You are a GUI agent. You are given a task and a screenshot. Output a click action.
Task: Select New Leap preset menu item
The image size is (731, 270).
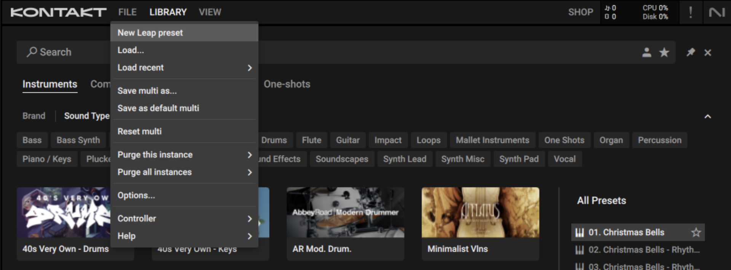[x=184, y=33]
